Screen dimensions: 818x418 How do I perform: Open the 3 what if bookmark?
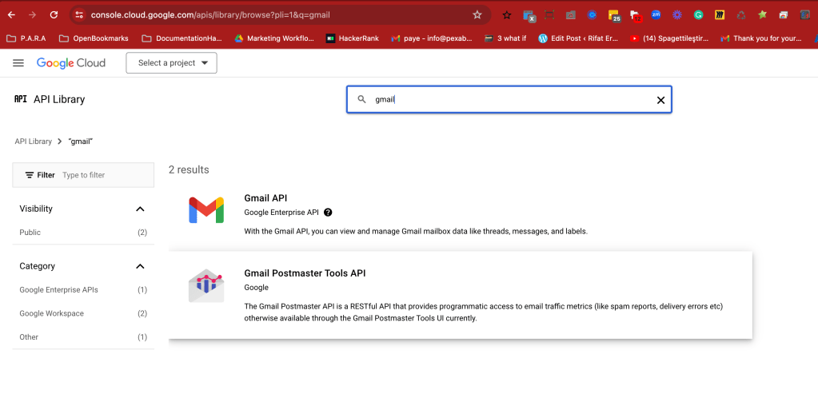point(505,38)
